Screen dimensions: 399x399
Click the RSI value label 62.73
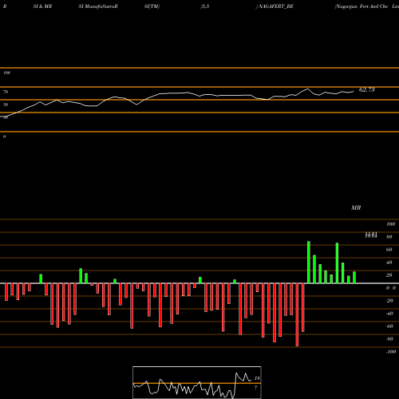[367, 89]
